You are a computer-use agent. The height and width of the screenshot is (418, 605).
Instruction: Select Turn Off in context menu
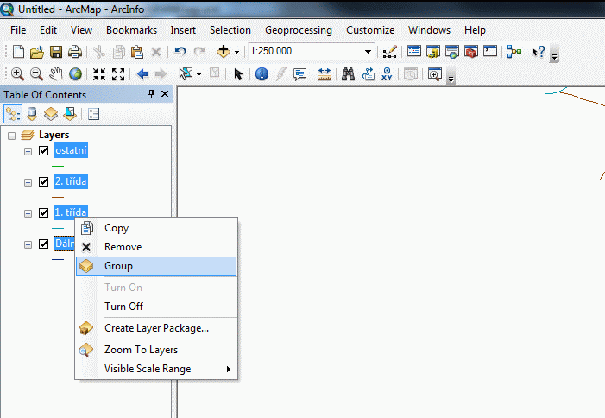coord(156,307)
